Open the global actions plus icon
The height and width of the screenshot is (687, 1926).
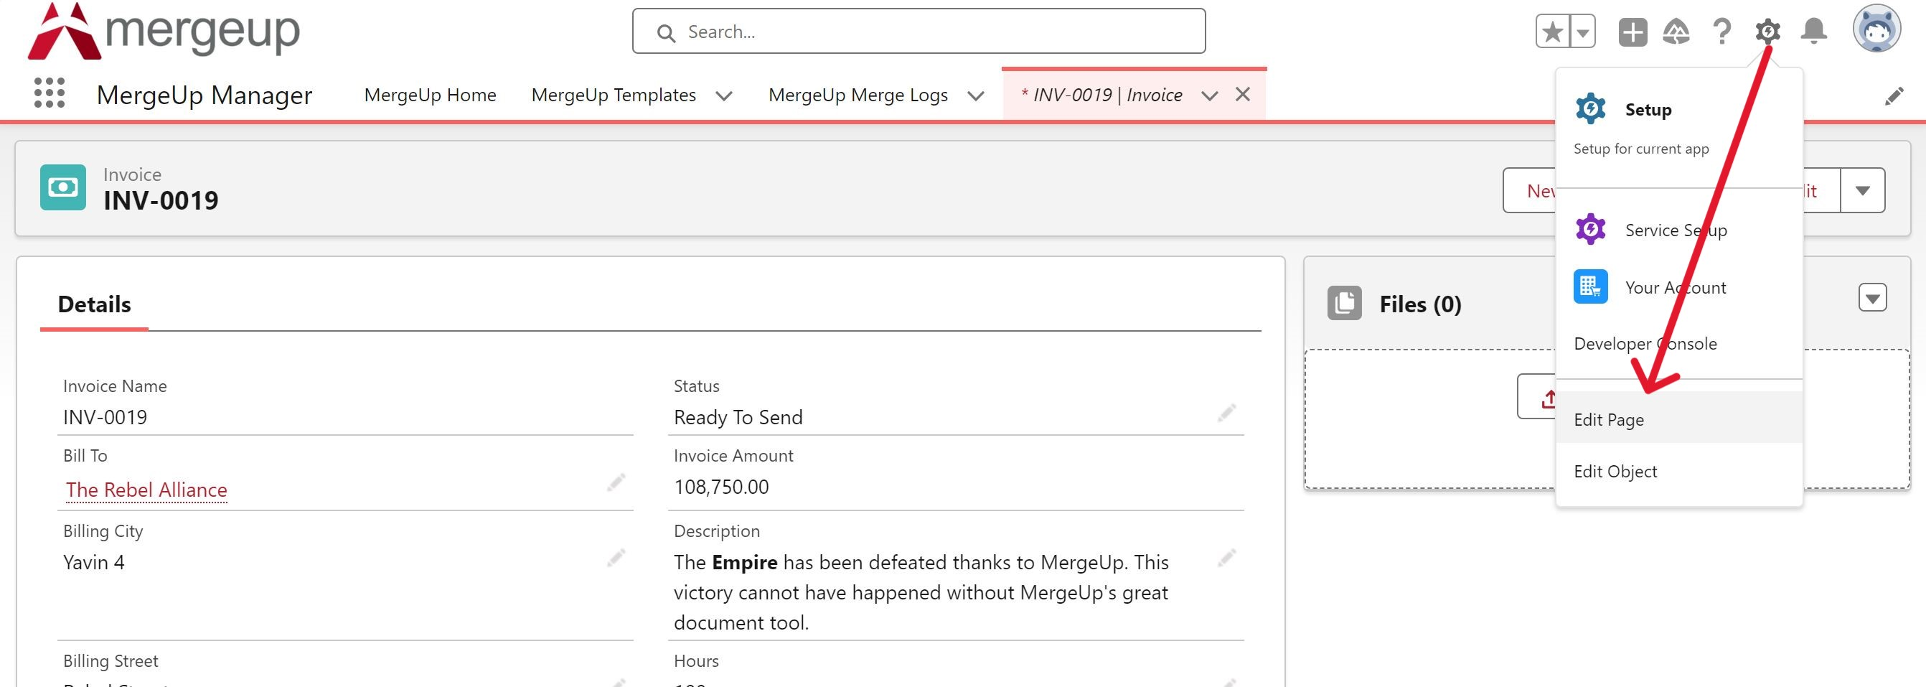(1633, 32)
